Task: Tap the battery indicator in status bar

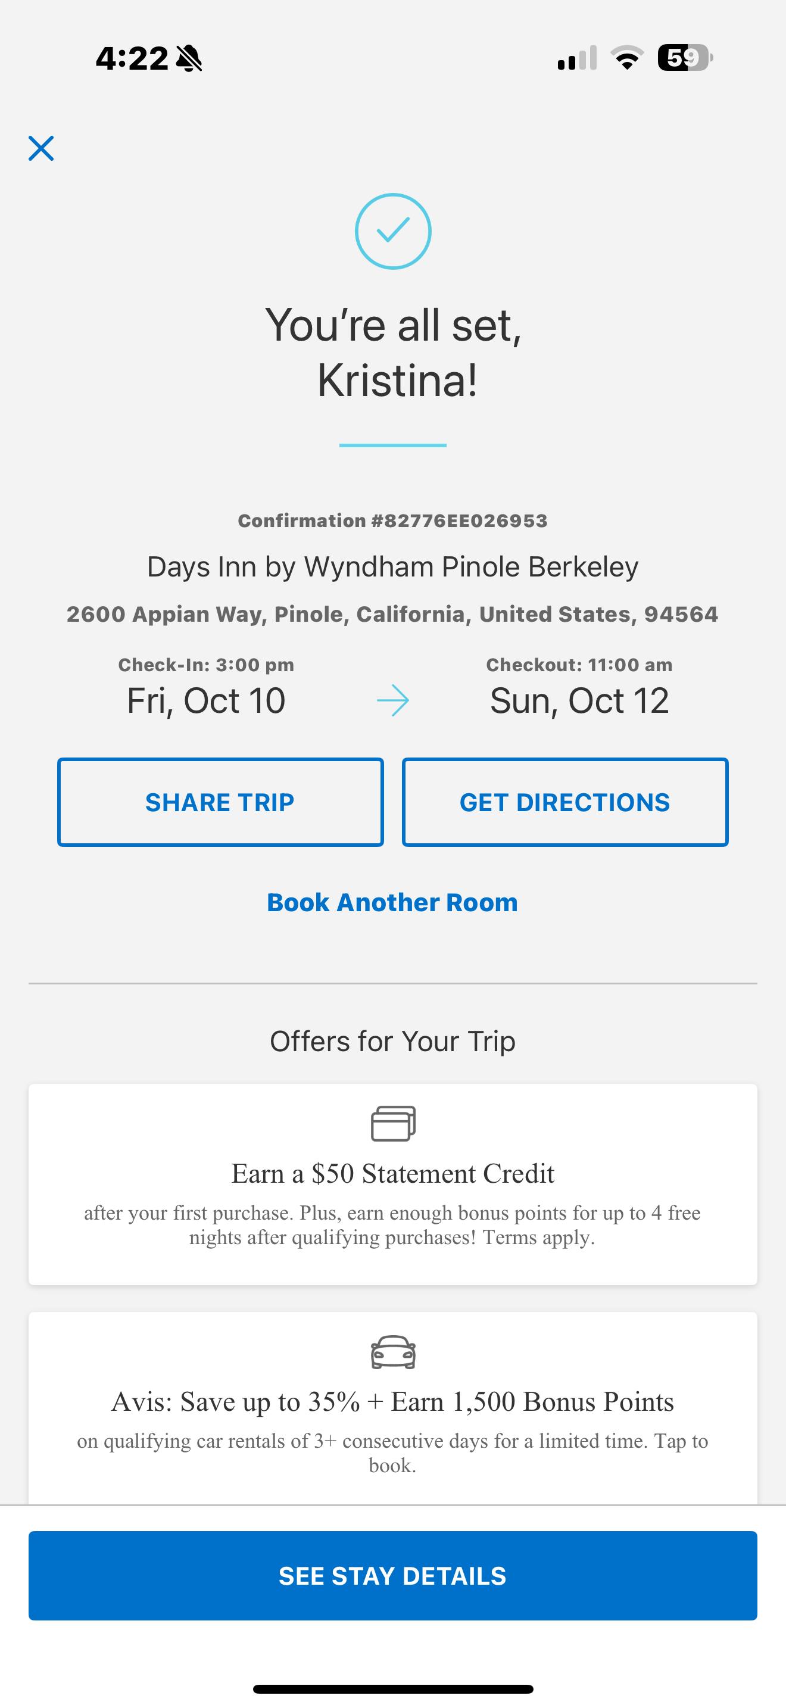Action: [x=685, y=58]
